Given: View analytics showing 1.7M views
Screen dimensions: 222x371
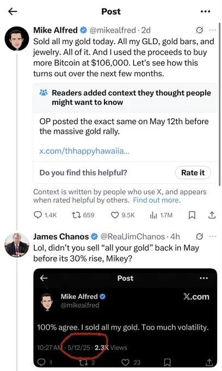Looking at the screenshot, I should pos(162,215).
